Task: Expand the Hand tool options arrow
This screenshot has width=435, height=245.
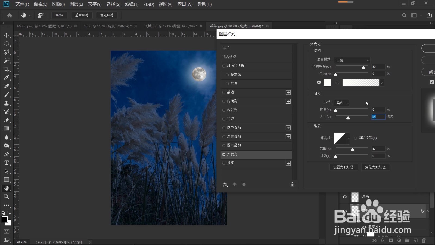Action: click(30, 16)
